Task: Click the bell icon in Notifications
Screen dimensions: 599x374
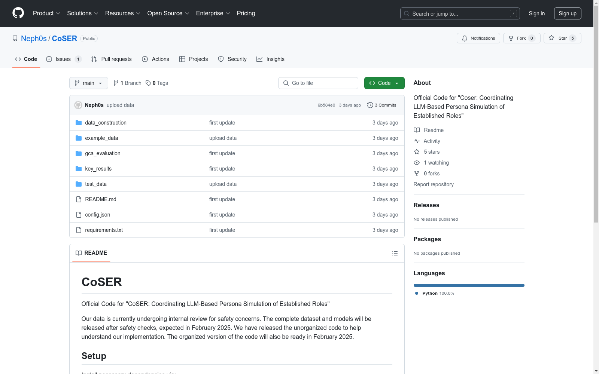Action: [465, 38]
